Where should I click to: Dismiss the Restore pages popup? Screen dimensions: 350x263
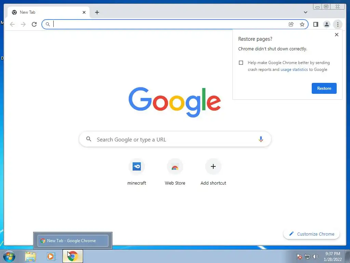(337, 35)
